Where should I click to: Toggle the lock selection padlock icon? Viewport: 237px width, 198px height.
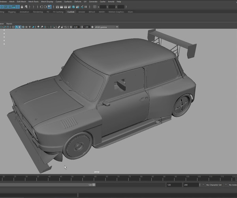point(22,7)
